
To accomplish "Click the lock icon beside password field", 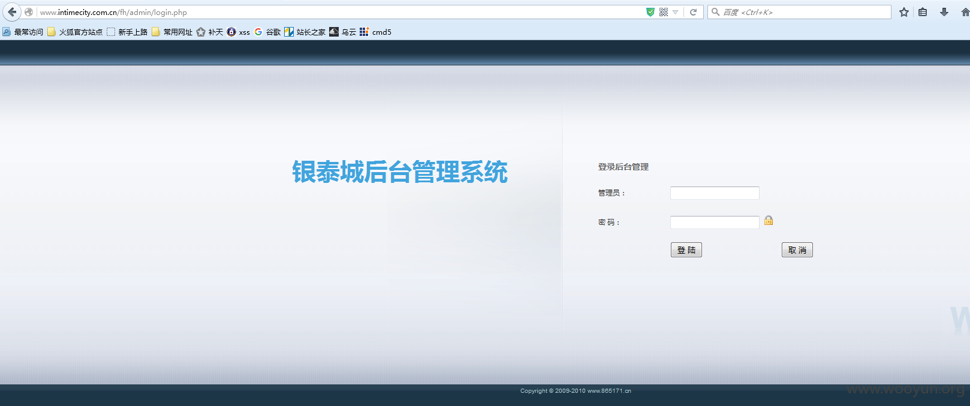I will 769,221.
